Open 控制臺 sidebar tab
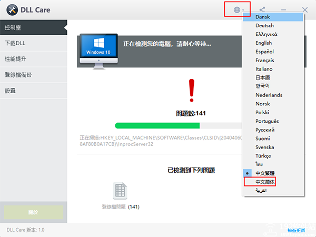This screenshot has width=316, height=237. pos(34,27)
